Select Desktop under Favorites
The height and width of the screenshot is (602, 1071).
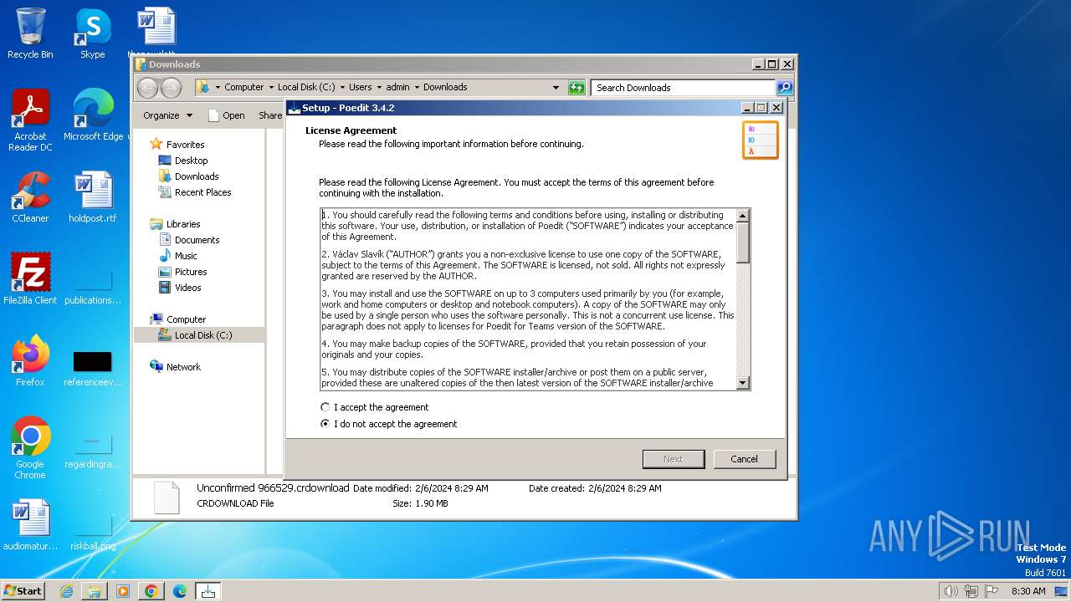pos(183,161)
